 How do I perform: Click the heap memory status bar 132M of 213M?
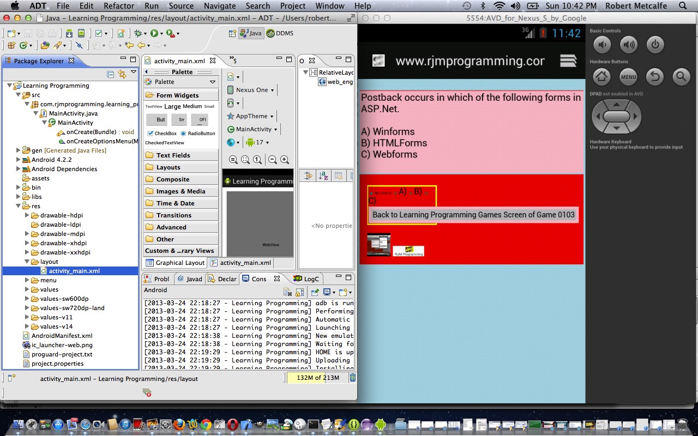click(318, 378)
